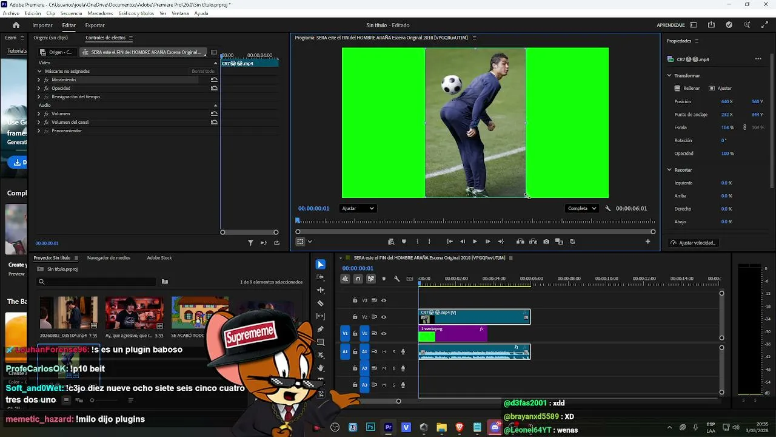Toggle linked selection in timeline
Image resolution: width=776 pixels, height=437 pixels.
pyautogui.click(x=371, y=279)
